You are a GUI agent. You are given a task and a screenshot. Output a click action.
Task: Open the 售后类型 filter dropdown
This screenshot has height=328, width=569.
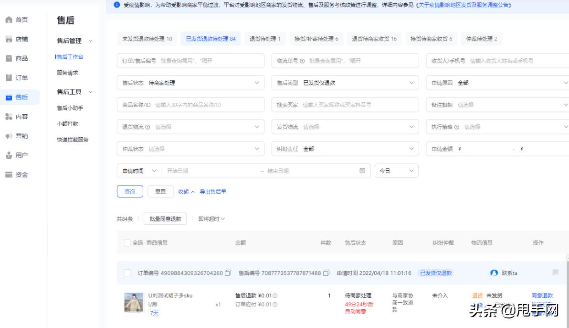(345, 83)
